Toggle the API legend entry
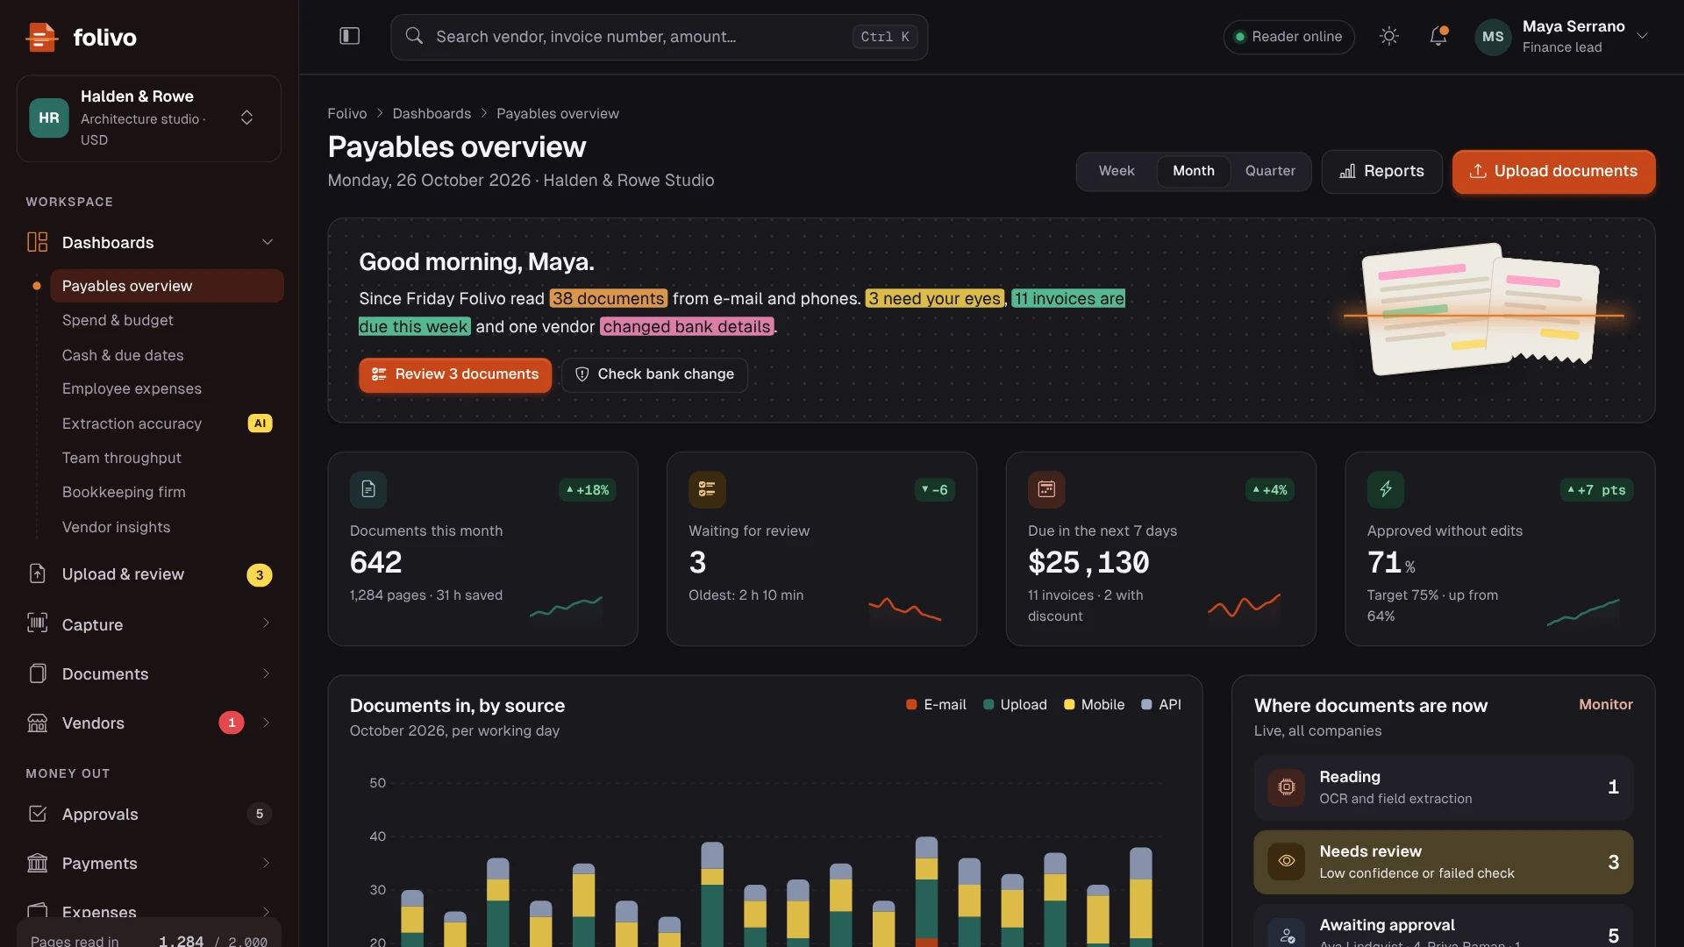 1161,704
